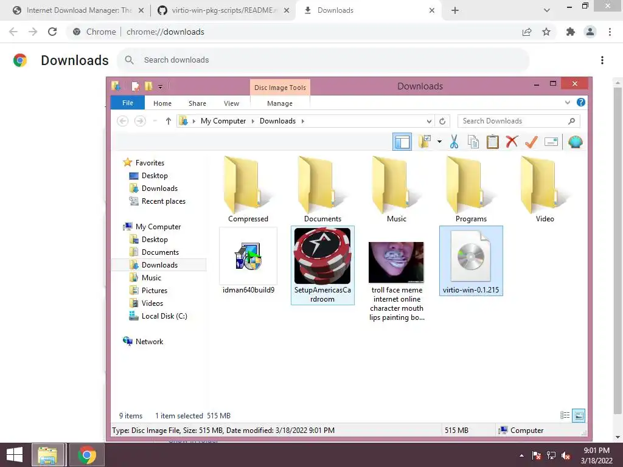
Task: Click Explorer Forward navigation arrow
Action: tap(140, 121)
